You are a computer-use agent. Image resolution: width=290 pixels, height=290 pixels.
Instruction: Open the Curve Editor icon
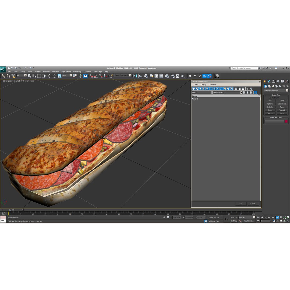(x=156, y=76)
